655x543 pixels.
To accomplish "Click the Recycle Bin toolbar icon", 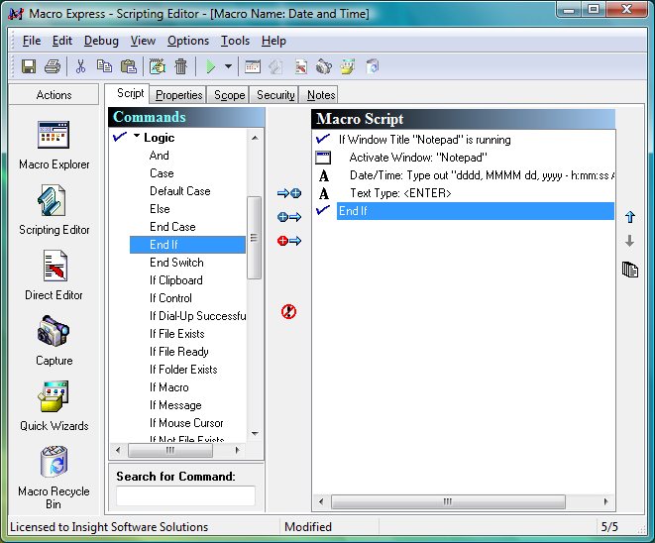I will [x=372, y=66].
